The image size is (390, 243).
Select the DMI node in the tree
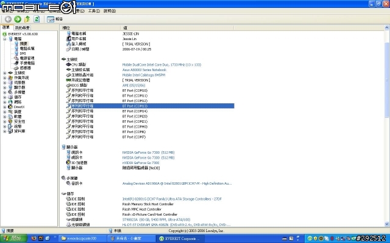point(23,53)
